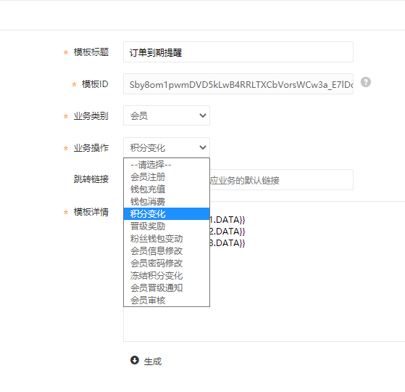
Task: Select 会员密码修改 option
Action: point(167,264)
